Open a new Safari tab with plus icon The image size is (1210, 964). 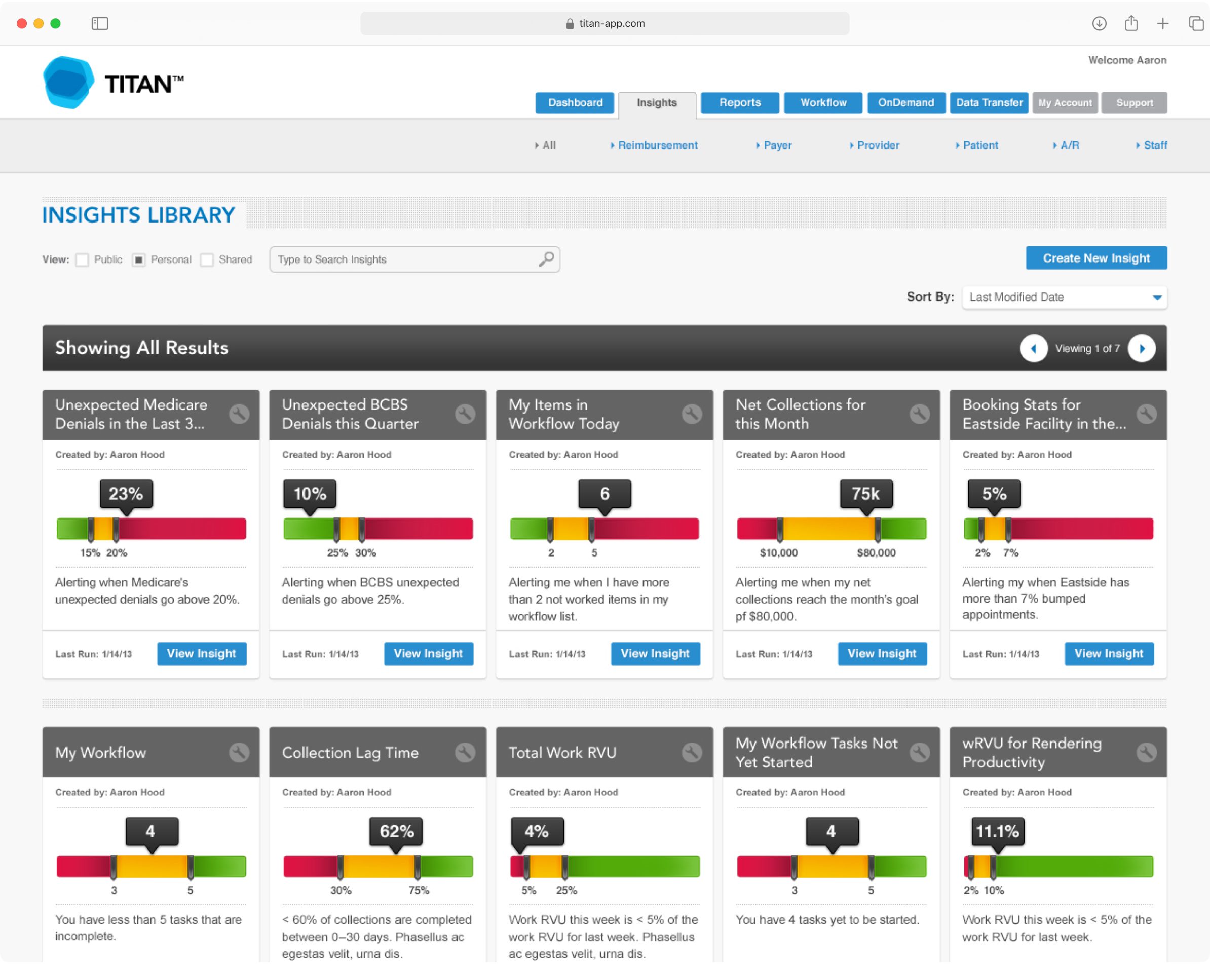click(1163, 23)
